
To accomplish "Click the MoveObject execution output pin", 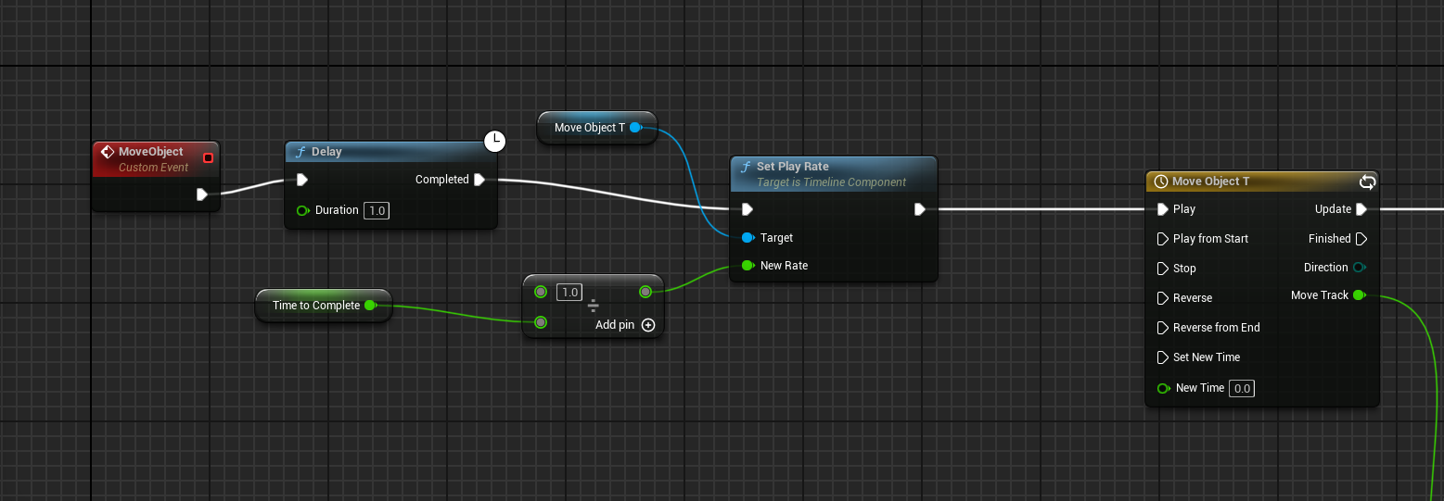I will point(202,194).
